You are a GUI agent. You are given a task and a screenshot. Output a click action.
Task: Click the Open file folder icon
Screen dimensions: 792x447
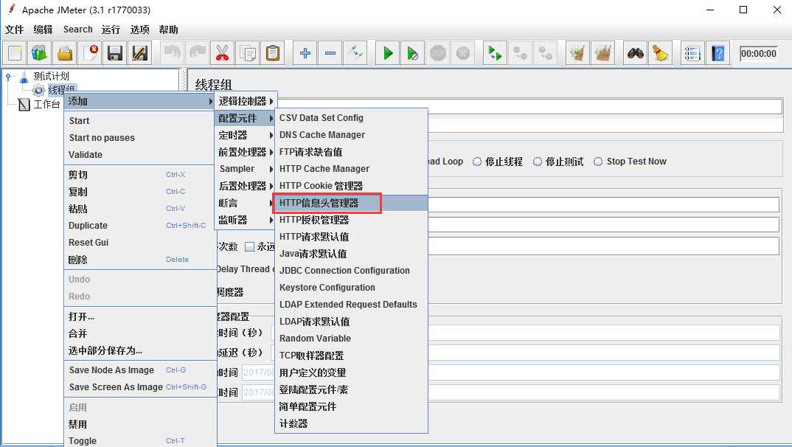[x=65, y=53]
